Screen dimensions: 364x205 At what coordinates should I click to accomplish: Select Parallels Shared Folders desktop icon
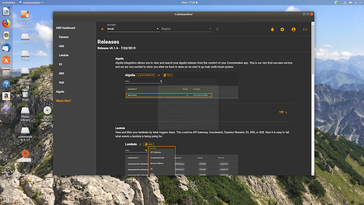(25, 19)
